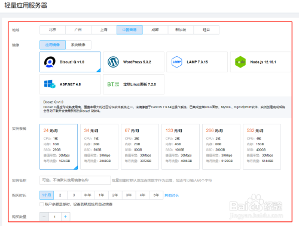Select the 中国香港 region
Image resolution: width=299 pixels, height=226 pixels.
pyautogui.click(x=130, y=30)
